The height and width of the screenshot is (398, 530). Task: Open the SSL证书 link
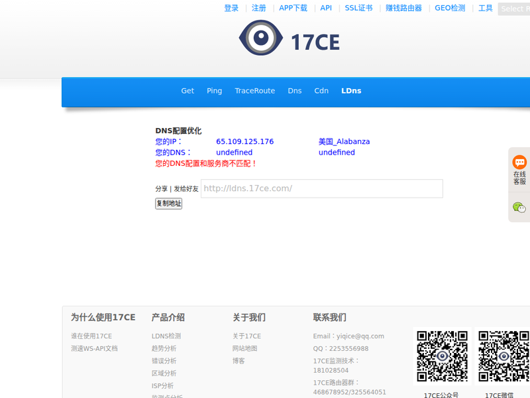[x=358, y=8]
